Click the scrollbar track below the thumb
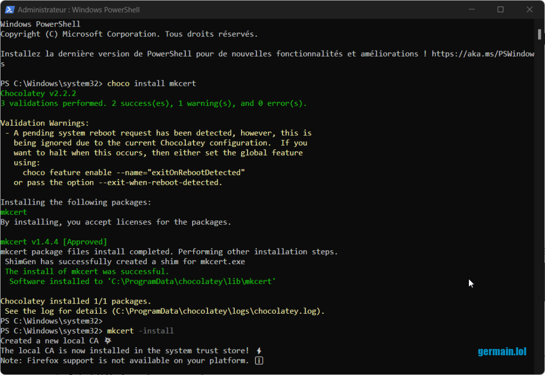545x375 pixels. coord(540,213)
